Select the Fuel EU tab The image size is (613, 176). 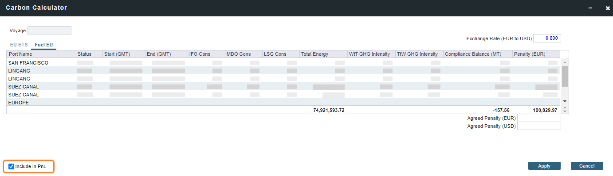[43, 45]
